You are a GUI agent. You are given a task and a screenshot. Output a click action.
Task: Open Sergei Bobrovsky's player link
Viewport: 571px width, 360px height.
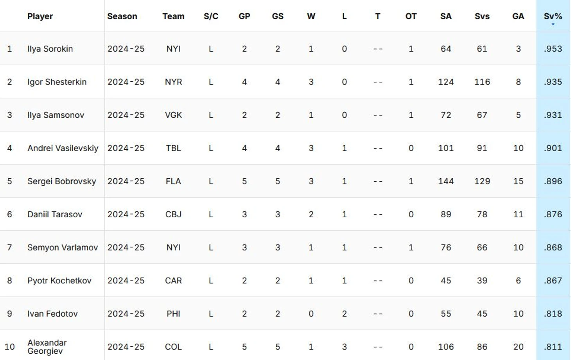[61, 181]
